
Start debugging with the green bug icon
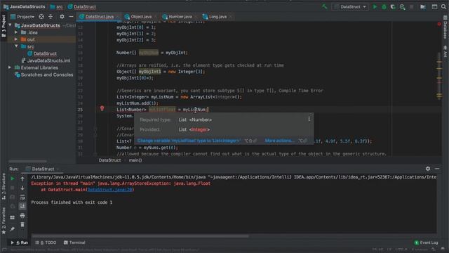point(384,6)
